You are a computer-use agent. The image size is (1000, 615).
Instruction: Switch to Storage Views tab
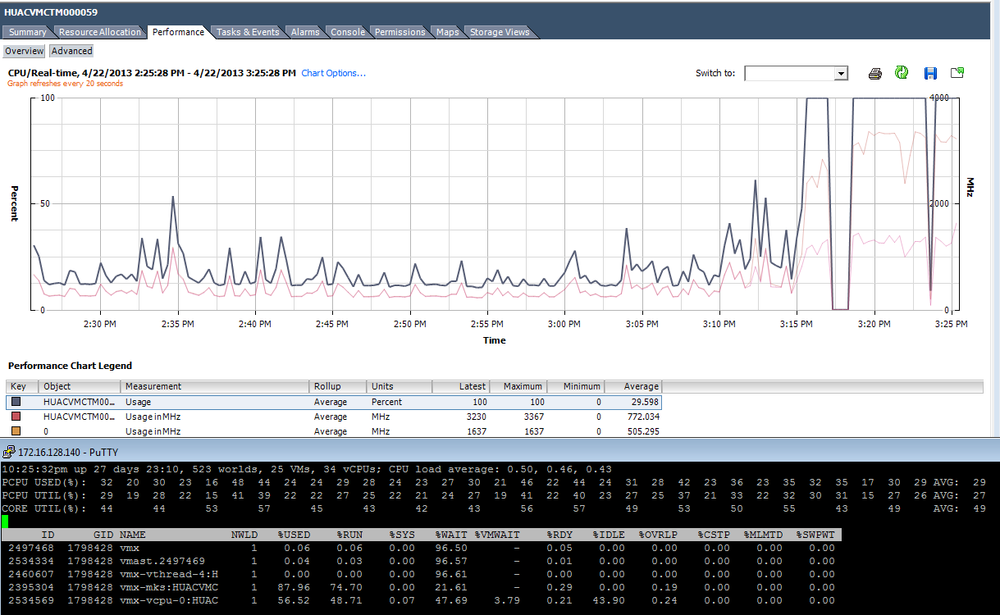pyautogui.click(x=499, y=32)
